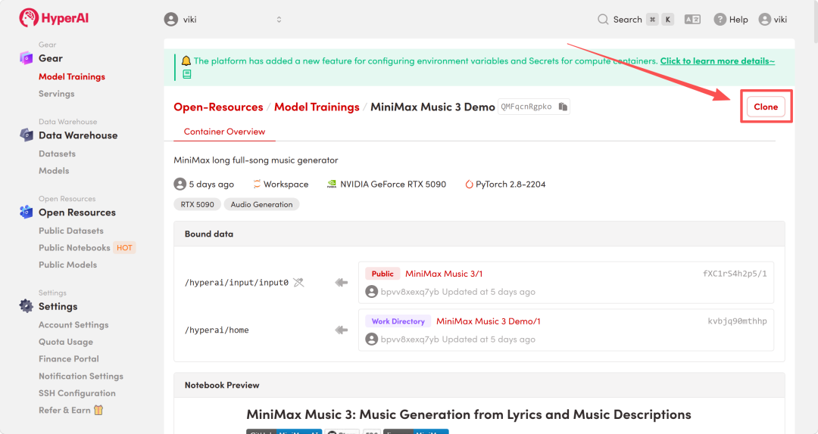Click the Audio Generation tag
The image size is (818, 434).
click(261, 204)
